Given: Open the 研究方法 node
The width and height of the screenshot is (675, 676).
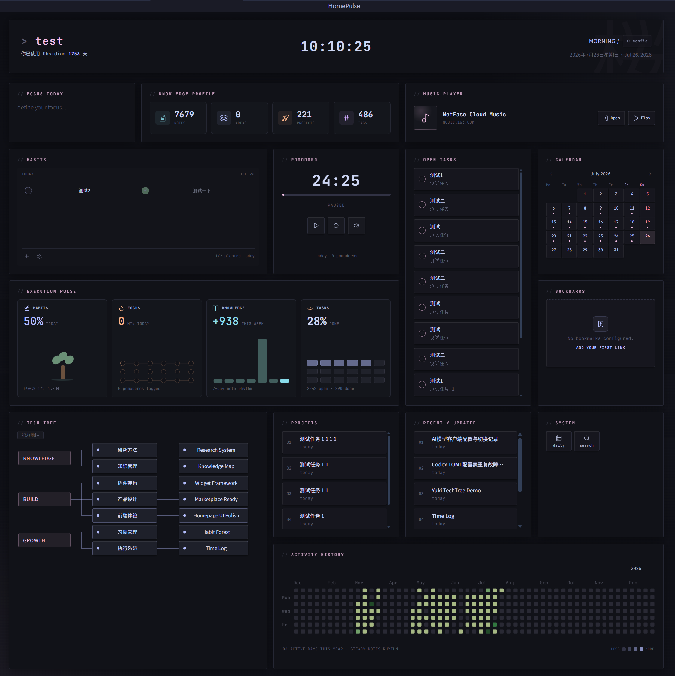Looking at the screenshot, I should pos(125,450).
